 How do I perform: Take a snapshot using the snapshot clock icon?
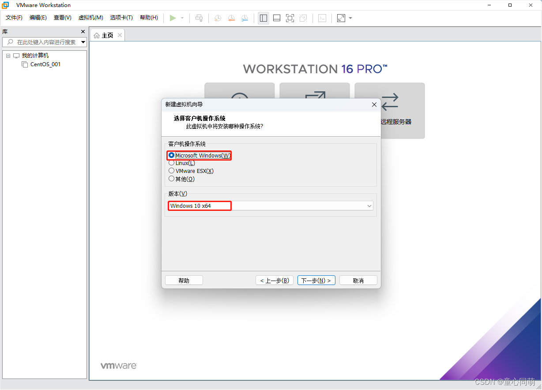217,18
